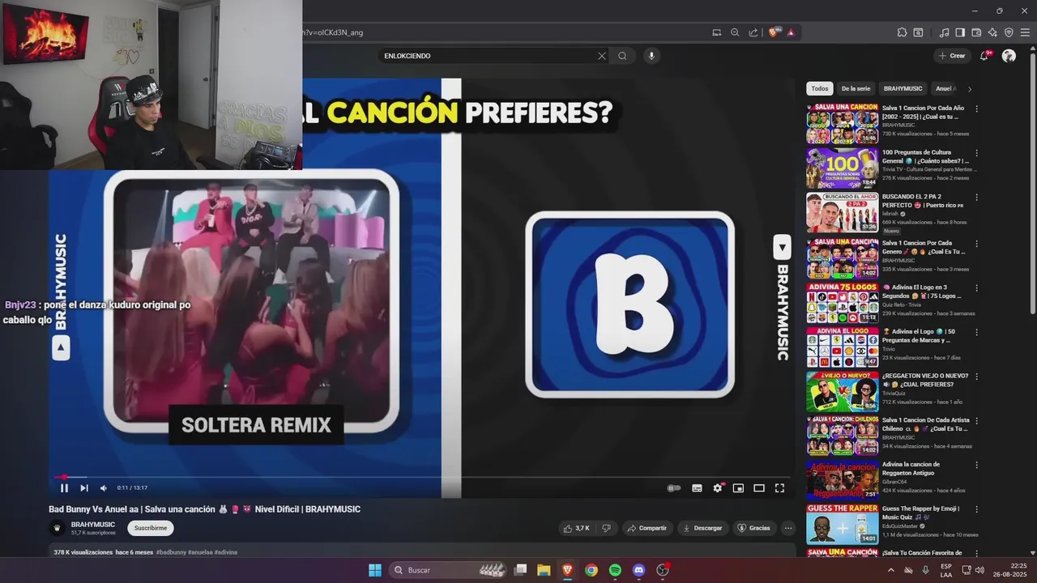The height and width of the screenshot is (583, 1037).
Task: Open the Windows Start menu
Action: click(x=375, y=570)
